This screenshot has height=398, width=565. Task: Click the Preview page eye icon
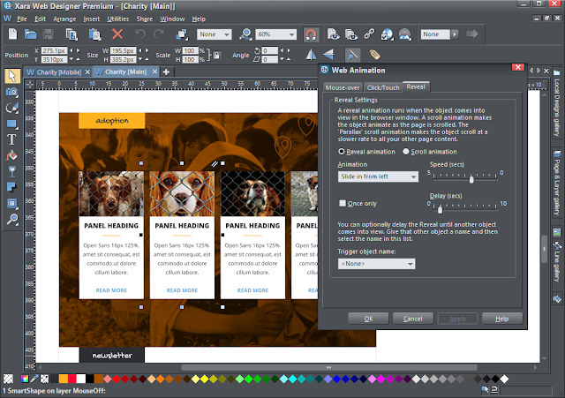334,34
